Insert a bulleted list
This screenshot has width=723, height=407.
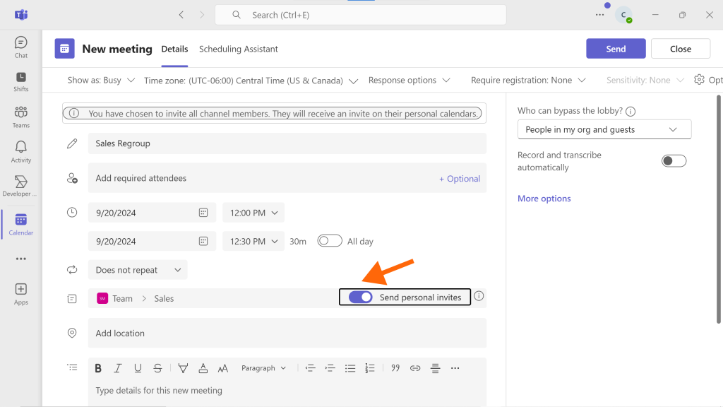click(350, 368)
